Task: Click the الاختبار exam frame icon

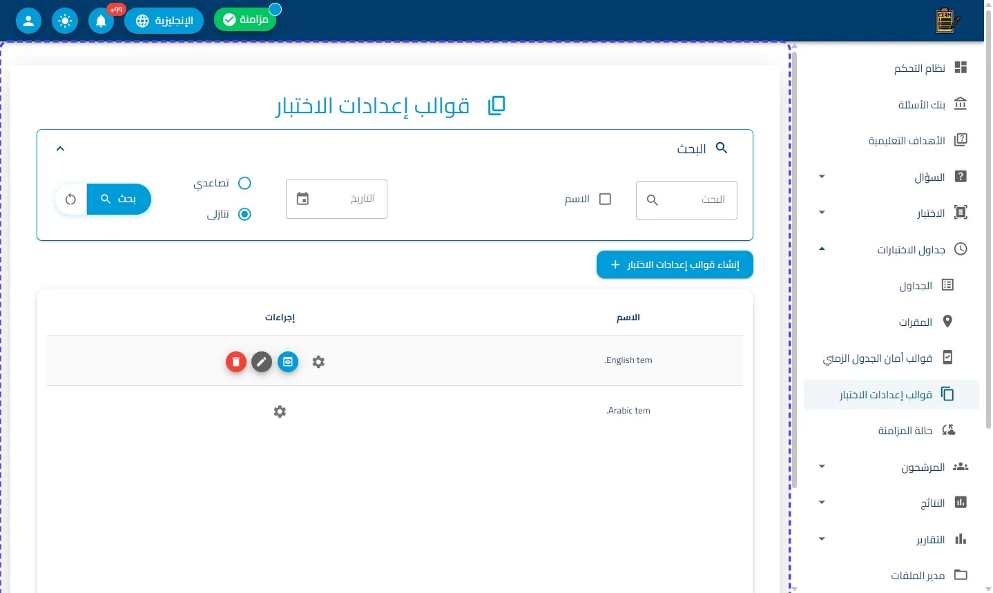Action: coord(961,212)
